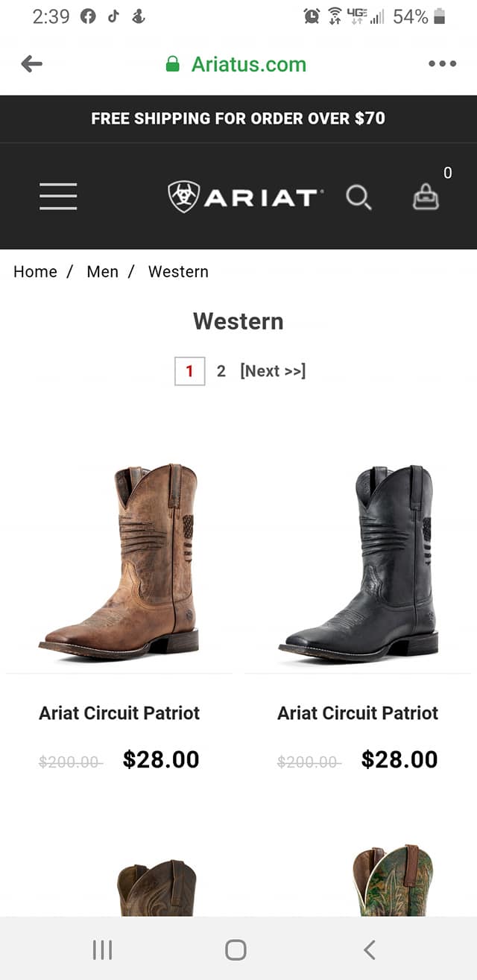Go to the Home breadcrumb
477x980 pixels.
35,271
